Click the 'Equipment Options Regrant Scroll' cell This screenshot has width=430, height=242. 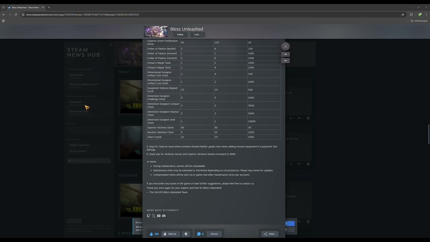pyautogui.click(x=163, y=90)
